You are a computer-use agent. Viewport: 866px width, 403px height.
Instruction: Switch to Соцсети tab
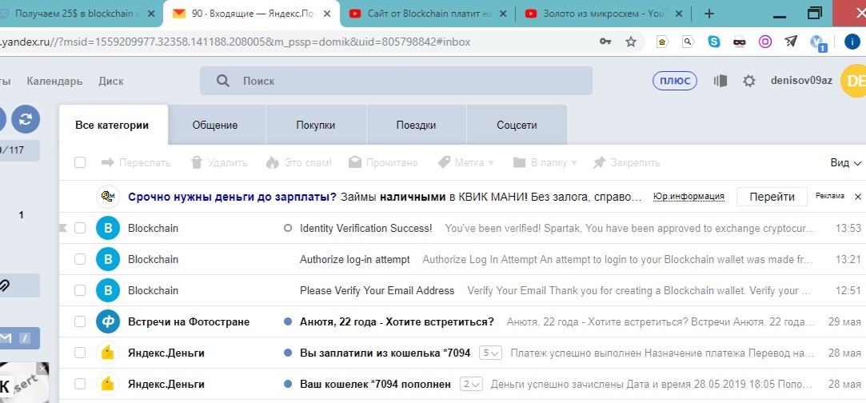[x=517, y=126]
